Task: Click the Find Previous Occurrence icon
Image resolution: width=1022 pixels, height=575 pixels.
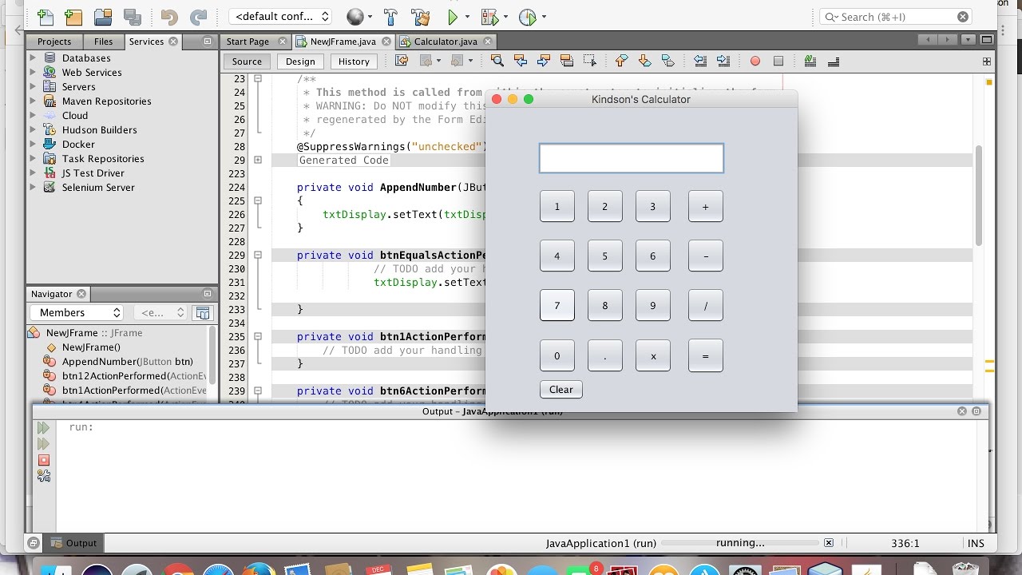Action: (521, 61)
